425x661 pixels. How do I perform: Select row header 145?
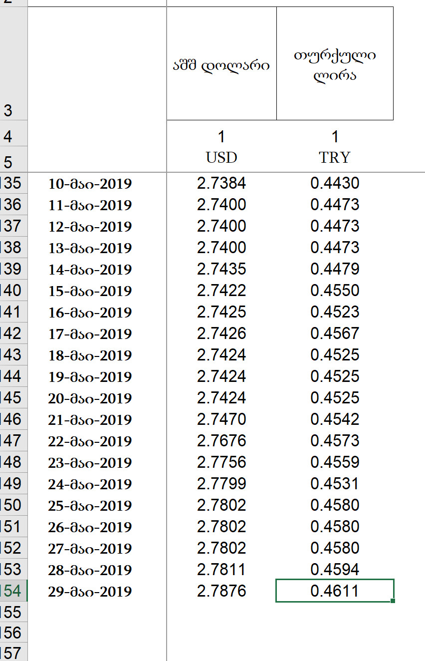pos(13,398)
